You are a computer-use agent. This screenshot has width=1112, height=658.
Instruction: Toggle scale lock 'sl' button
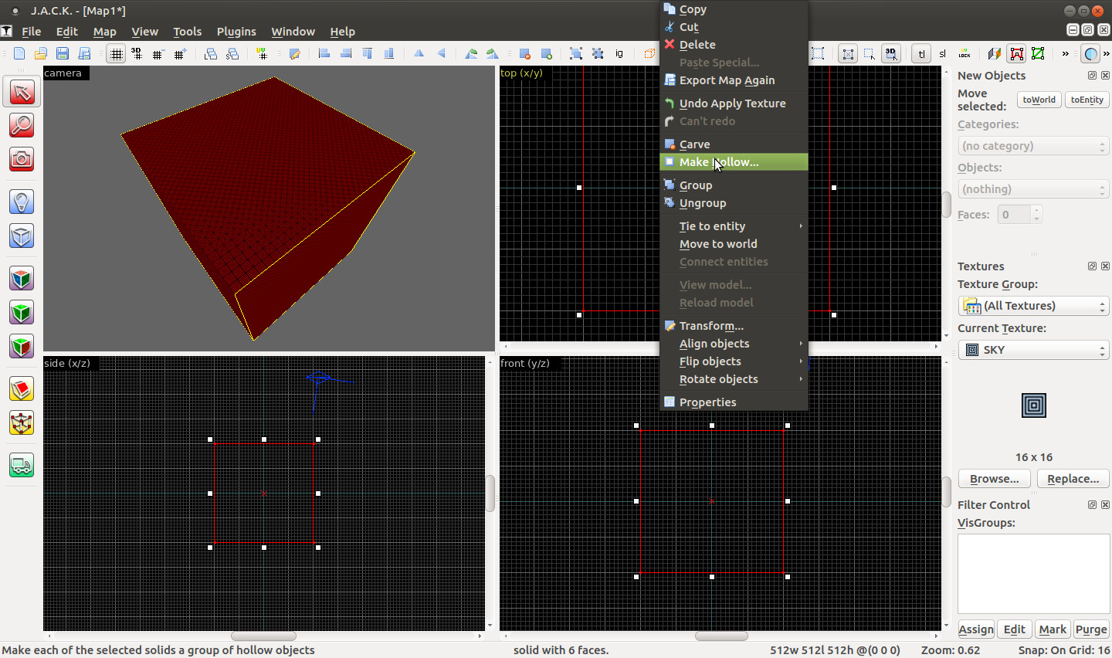pyautogui.click(x=942, y=53)
